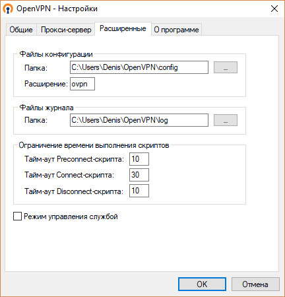Click the OpenVPN - Настройки title text
The image size is (285, 297).
tap(57, 9)
